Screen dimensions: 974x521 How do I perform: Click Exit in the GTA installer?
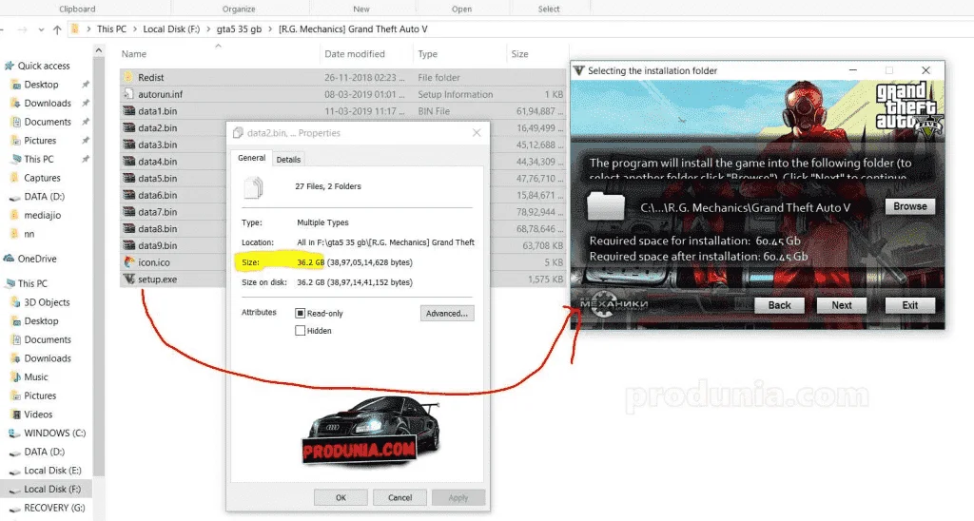(910, 305)
